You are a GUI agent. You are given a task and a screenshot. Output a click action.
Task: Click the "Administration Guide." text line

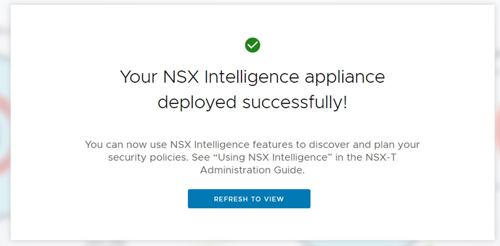tap(252, 170)
